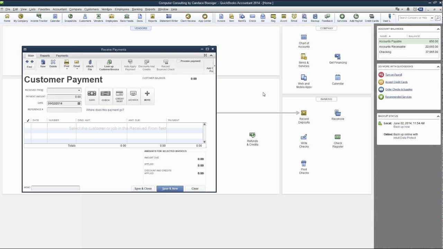This screenshot has width=443, height=249.
Task: Click into the Reference # field
Action: pyautogui.click(x=64, y=110)
